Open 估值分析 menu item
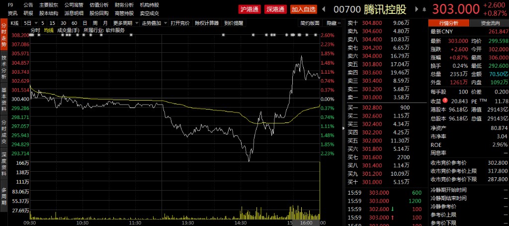This screenshot has height=226, width=509. click(99, 5)
